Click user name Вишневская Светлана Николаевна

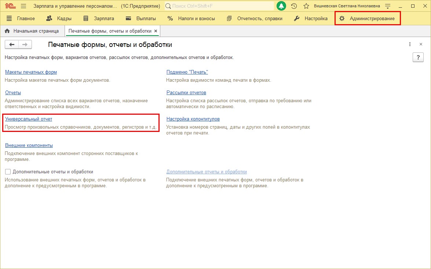pyautogui.click(x=347, y=6)
